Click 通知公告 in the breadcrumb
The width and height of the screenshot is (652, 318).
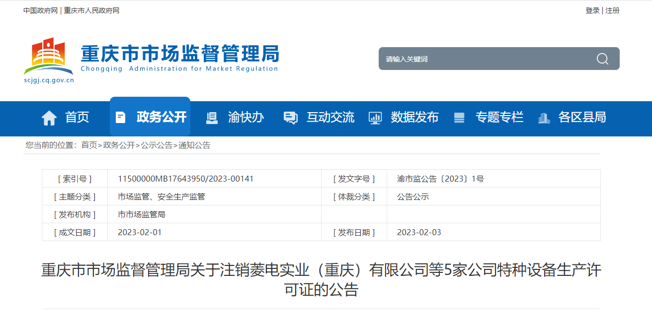(x=194, y=145)
